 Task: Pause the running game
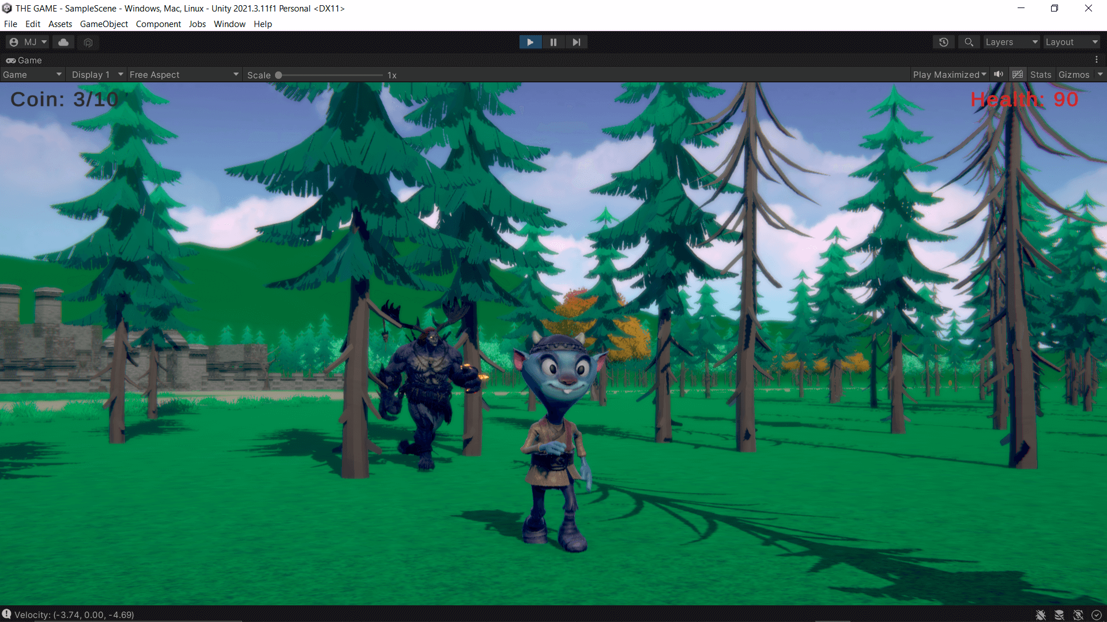(553, 42)
